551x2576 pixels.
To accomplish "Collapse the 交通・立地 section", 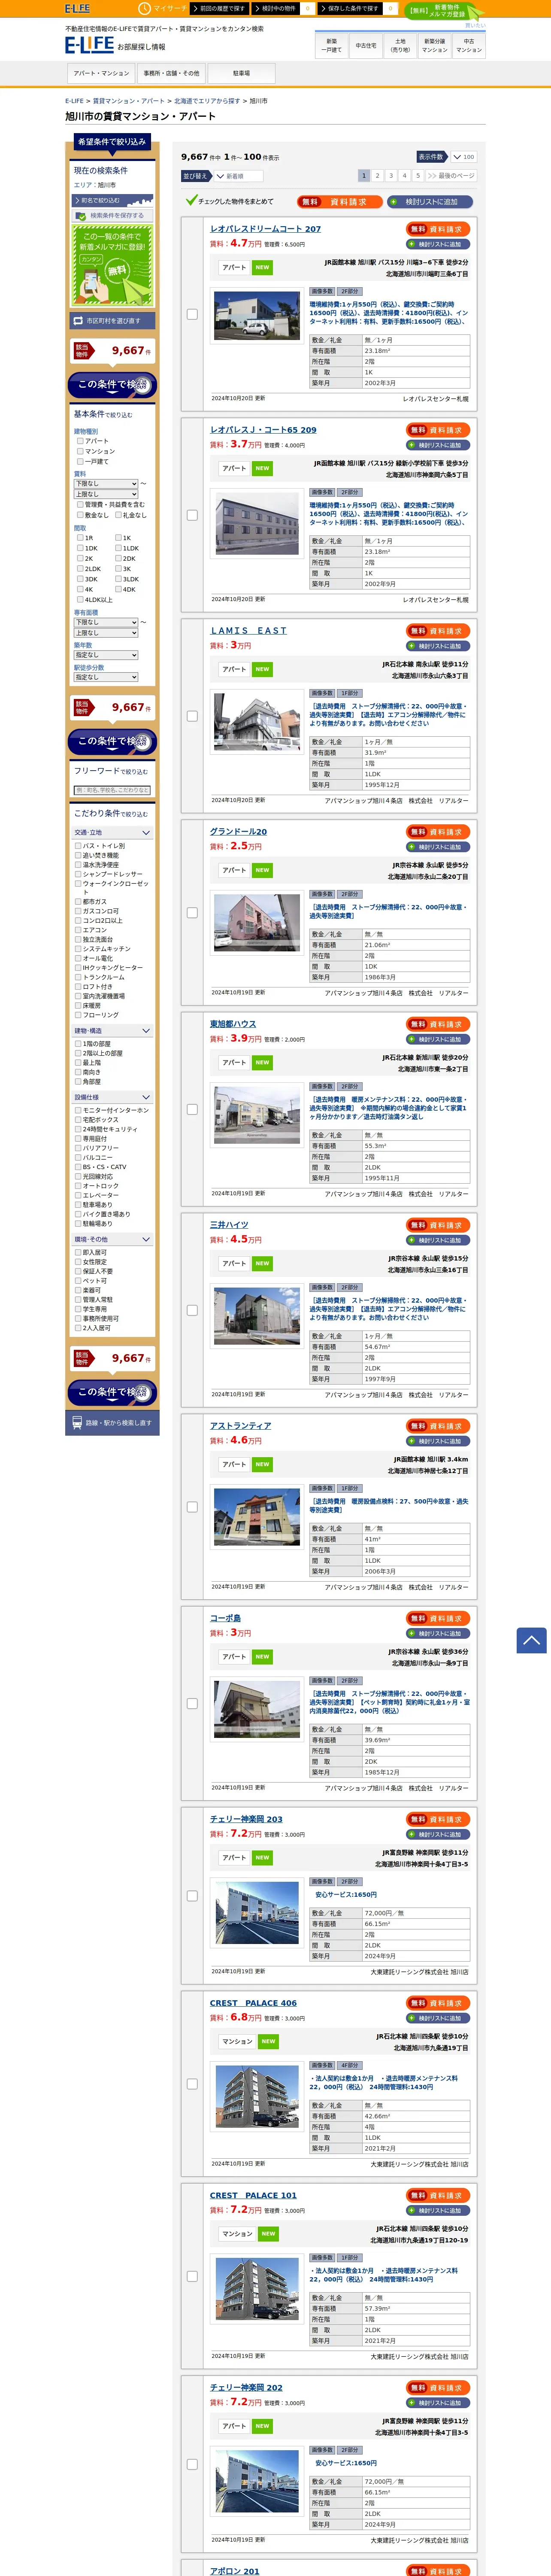I will click(x=112, y=832).
